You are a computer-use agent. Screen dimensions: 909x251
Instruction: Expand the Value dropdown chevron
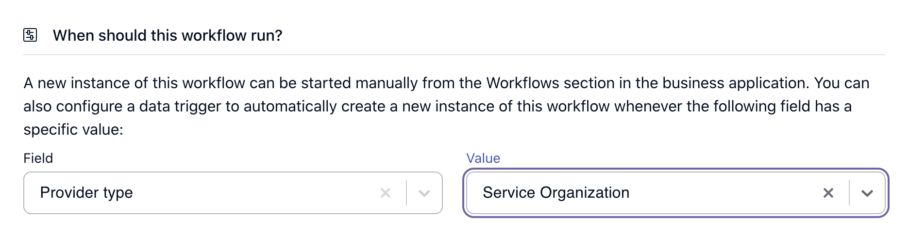tap(867, 193)
